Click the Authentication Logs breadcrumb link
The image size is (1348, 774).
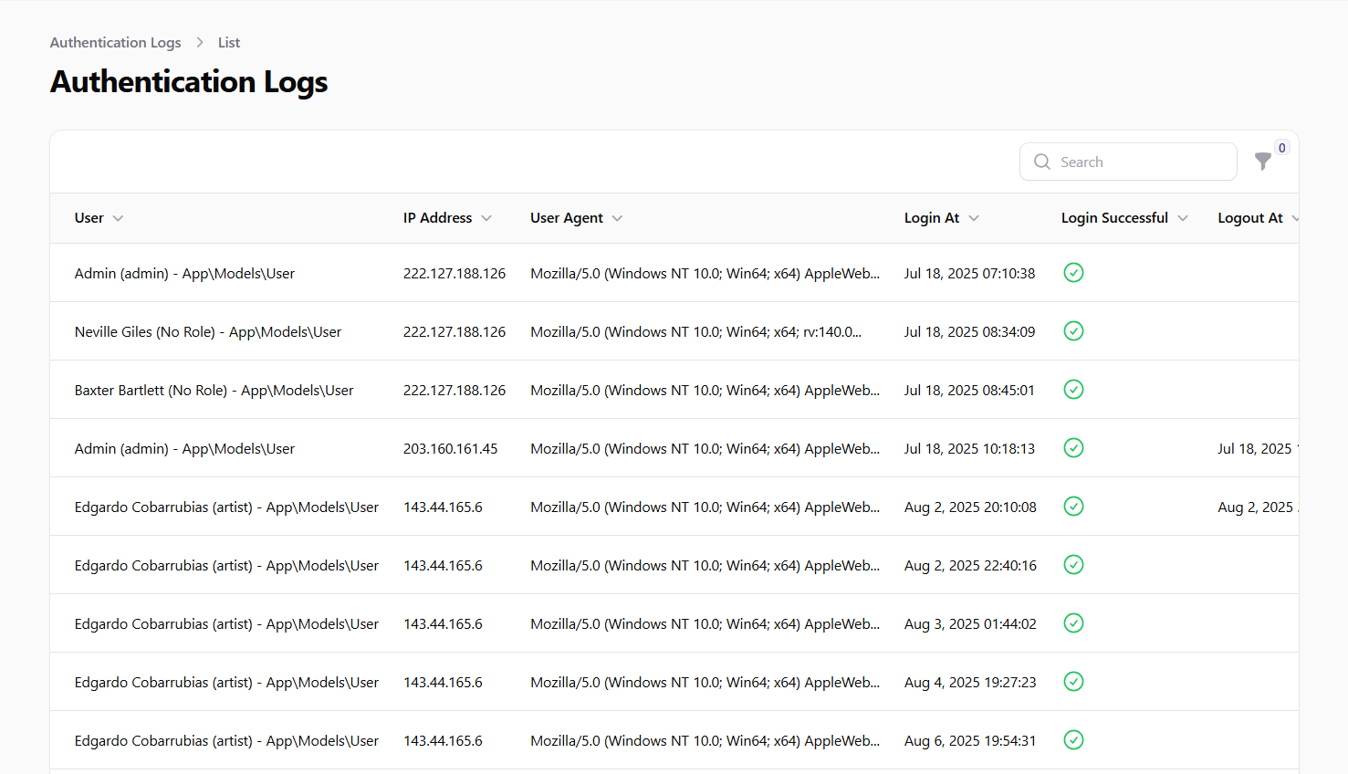click(115, 42)
